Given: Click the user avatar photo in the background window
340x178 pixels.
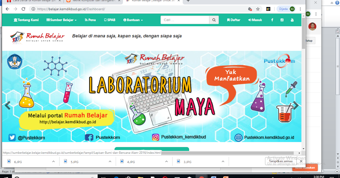Looking at the screenshot, I should 312,26.
